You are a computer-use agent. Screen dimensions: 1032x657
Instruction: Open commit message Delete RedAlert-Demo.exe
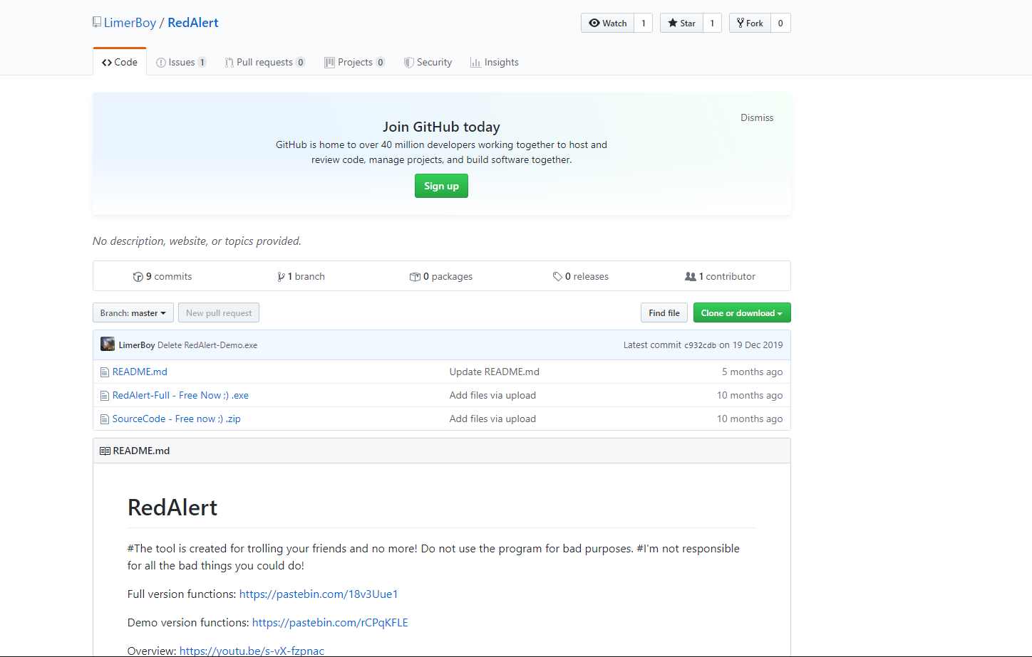coord(207,345)
